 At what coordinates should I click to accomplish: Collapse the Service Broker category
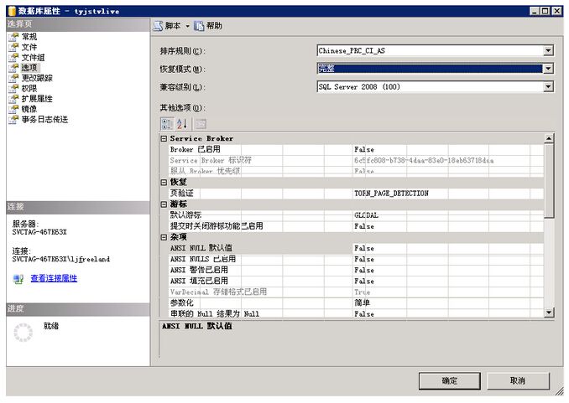pyautogui.click(x=164, y=138)
